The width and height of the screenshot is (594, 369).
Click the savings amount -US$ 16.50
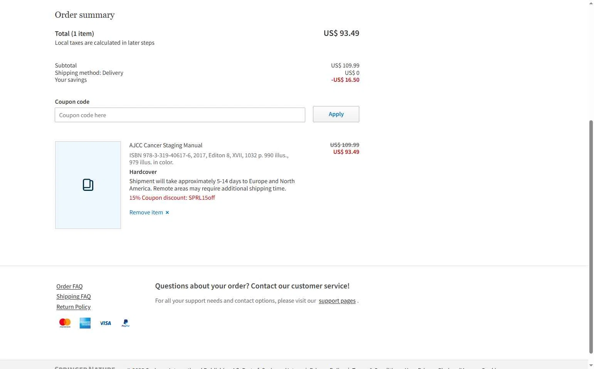pyautogui.click(x=345, y=80)
